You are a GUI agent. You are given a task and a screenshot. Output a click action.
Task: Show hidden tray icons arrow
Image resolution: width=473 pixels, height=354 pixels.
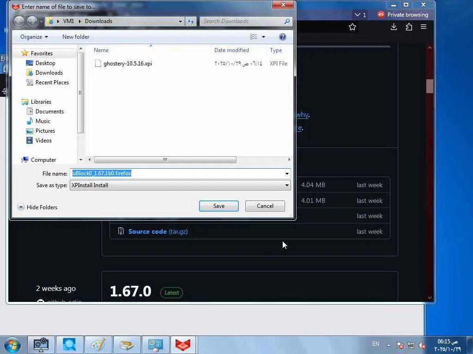click(x=389, y=345)
